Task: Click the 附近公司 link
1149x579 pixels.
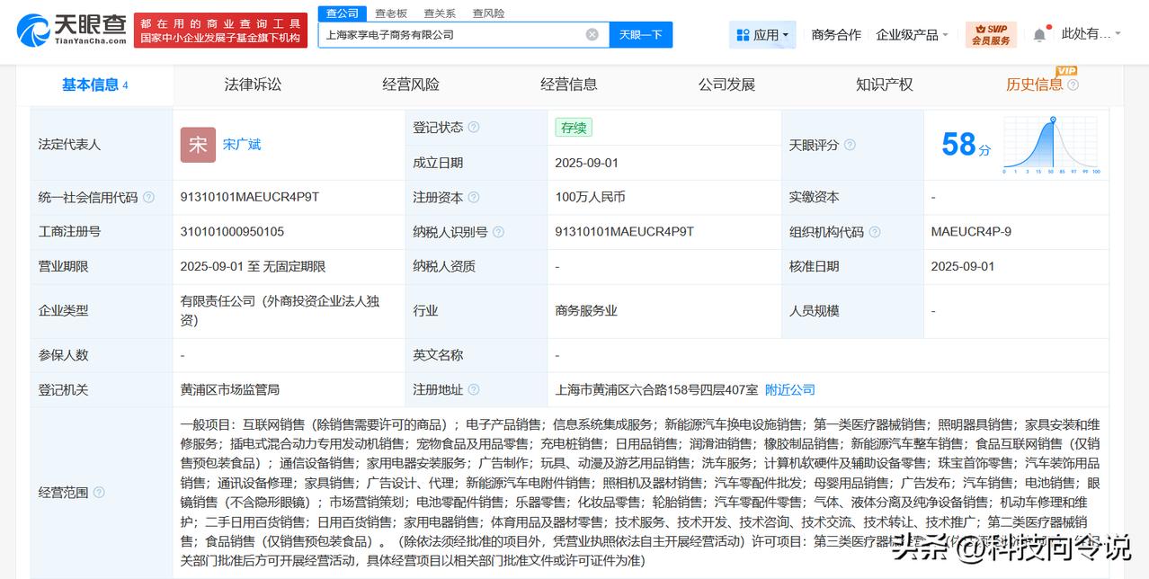Action: click(790, 389)
